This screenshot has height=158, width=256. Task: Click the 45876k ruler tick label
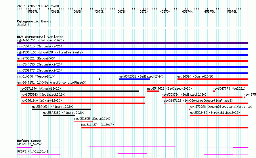(232, 11)
